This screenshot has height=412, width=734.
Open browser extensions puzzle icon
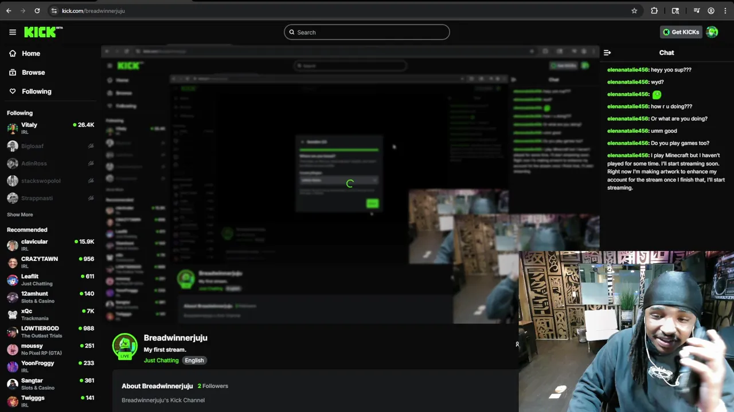(654, 10)
